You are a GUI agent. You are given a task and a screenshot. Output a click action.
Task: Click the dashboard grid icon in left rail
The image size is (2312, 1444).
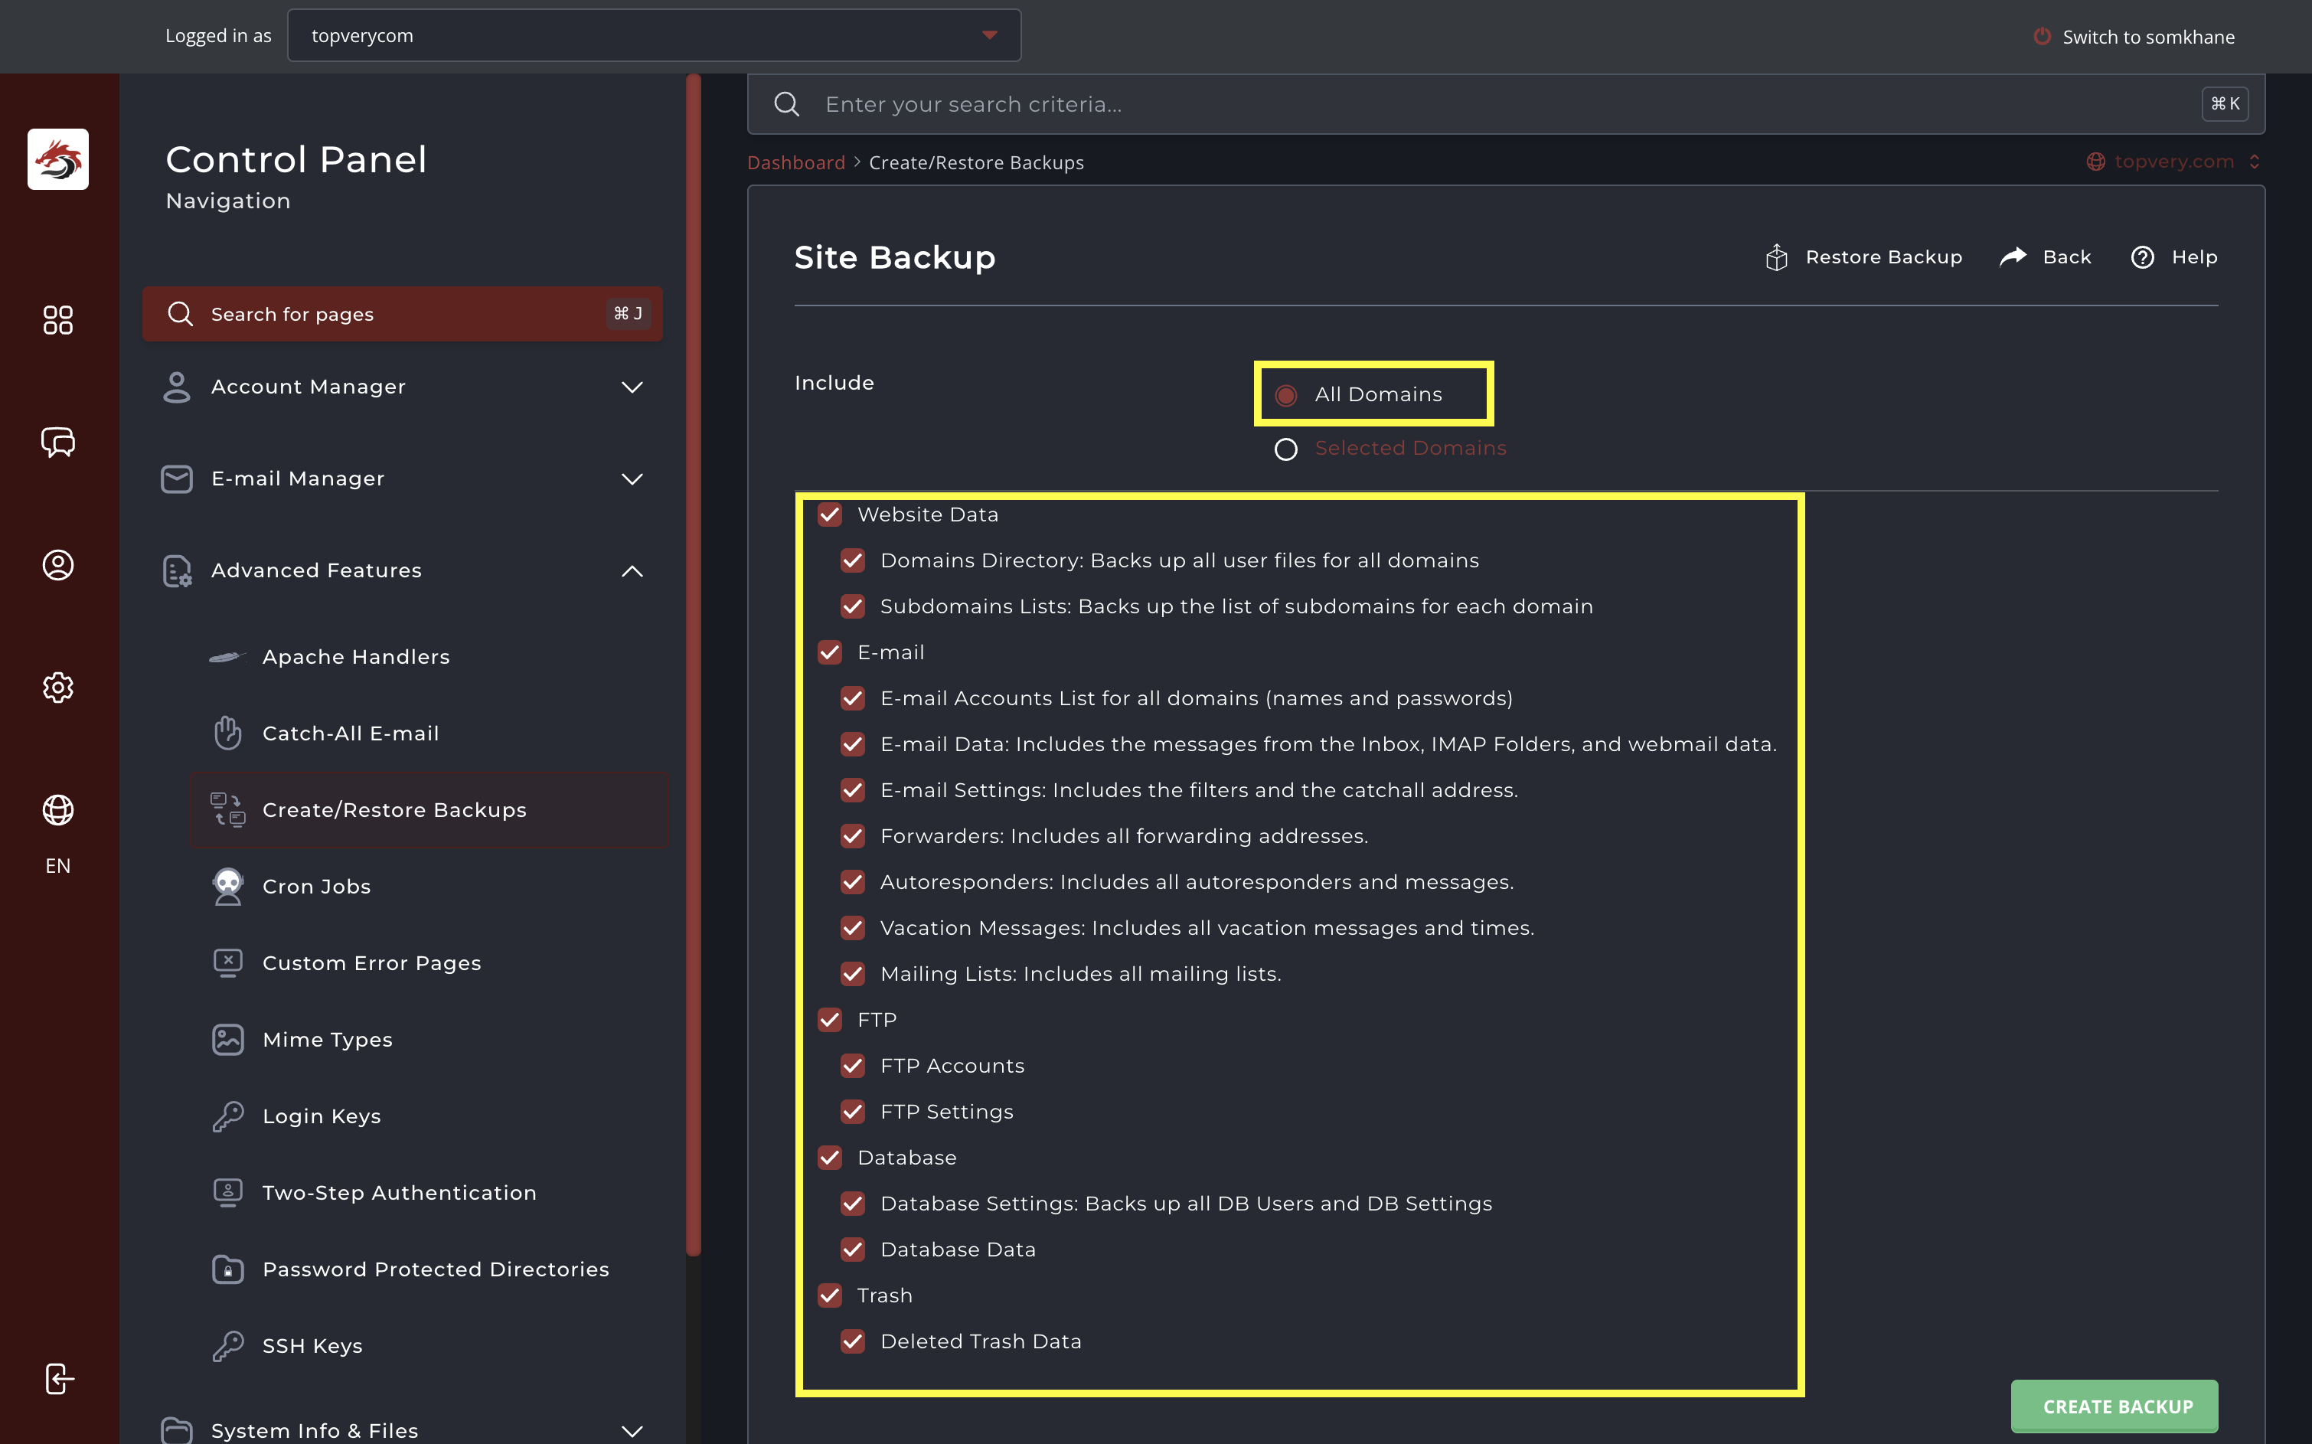57,320
